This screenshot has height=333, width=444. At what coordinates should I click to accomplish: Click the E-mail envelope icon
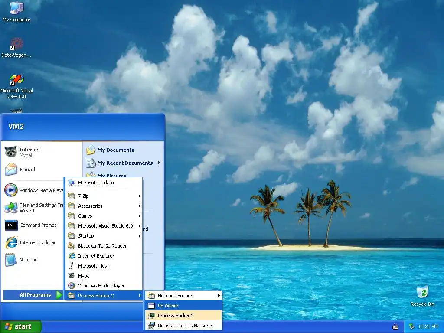pos(11,170)
